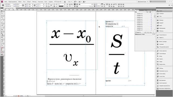
Task: Open the Макет menu
Action: tap(20, 2)
